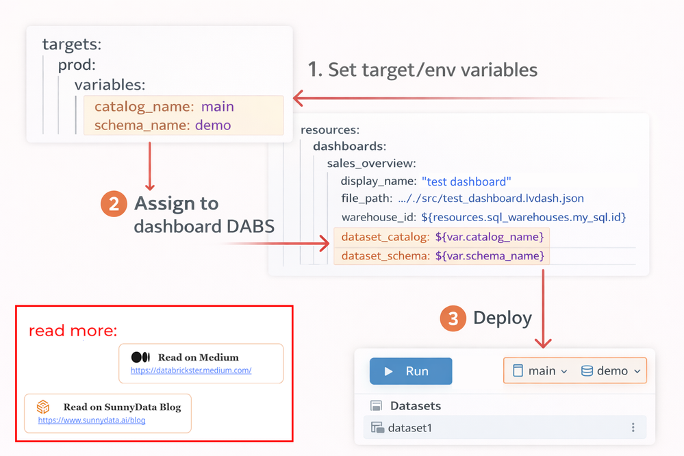Click the SunnyData hexagon logo icon
684x456 pixels.
click(x=44, y=406)
